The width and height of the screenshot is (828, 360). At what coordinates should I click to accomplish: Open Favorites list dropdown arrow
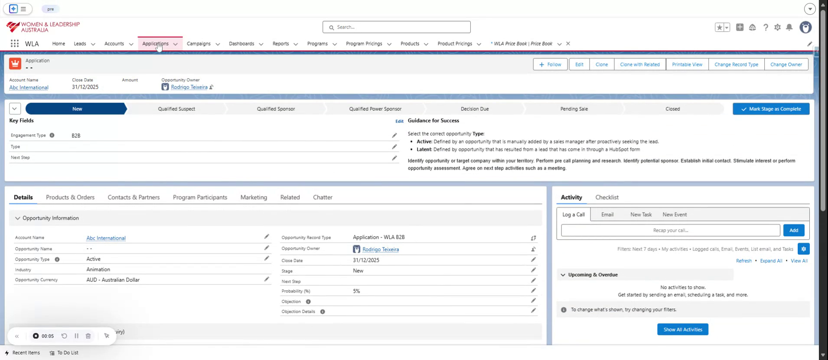727,27
